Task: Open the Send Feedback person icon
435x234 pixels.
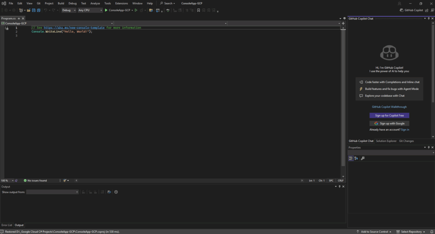Action: point(432,10)
